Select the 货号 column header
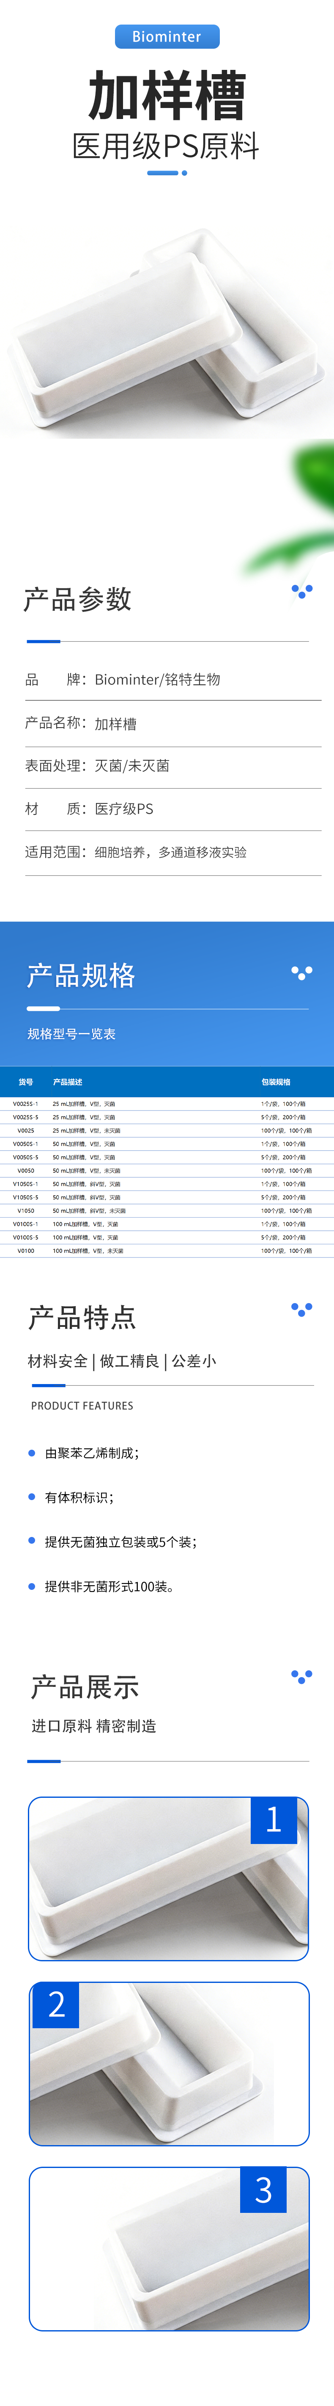The height and width of the screenshot is (2406, 334). point(26,1082)
